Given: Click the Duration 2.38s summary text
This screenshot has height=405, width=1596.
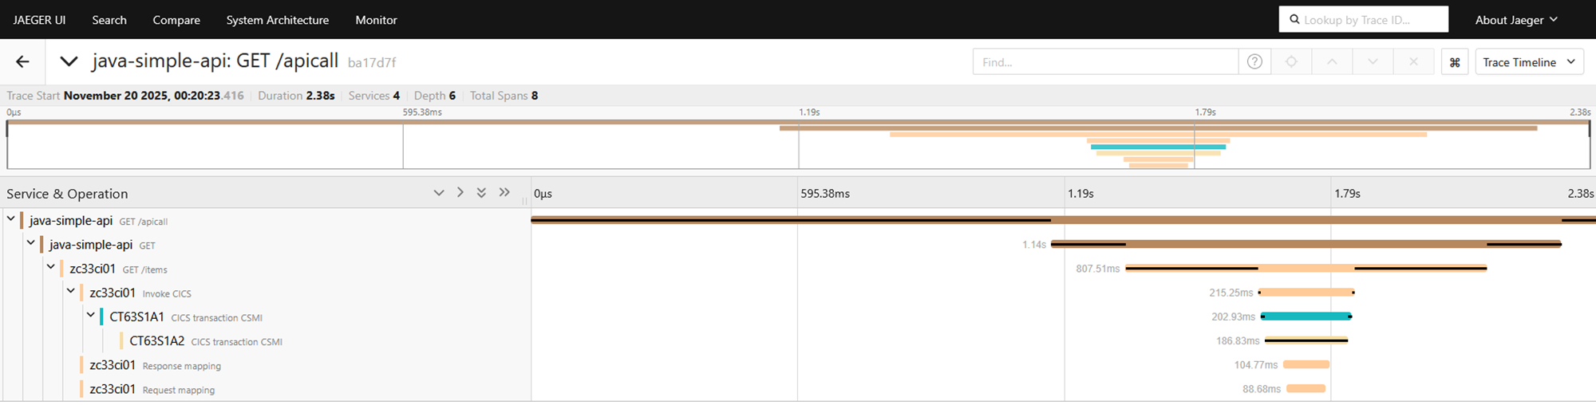Looking at the screenshot, I should click(x=296, y=96).
